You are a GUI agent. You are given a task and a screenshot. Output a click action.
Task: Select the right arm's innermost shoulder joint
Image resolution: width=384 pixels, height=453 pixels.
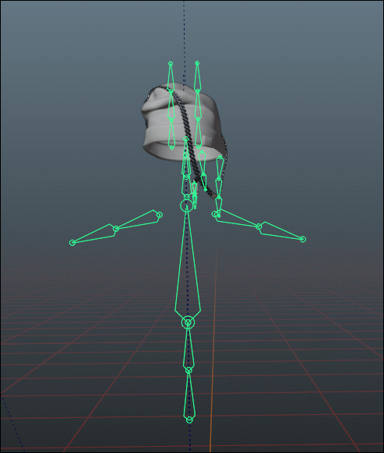215,214
